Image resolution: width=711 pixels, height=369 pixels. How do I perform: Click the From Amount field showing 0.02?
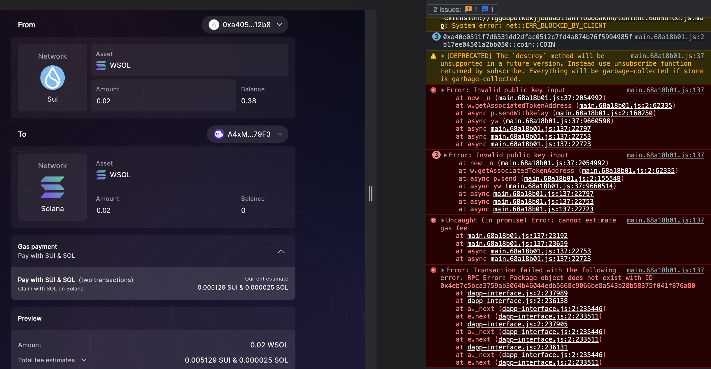coord(163,95)
